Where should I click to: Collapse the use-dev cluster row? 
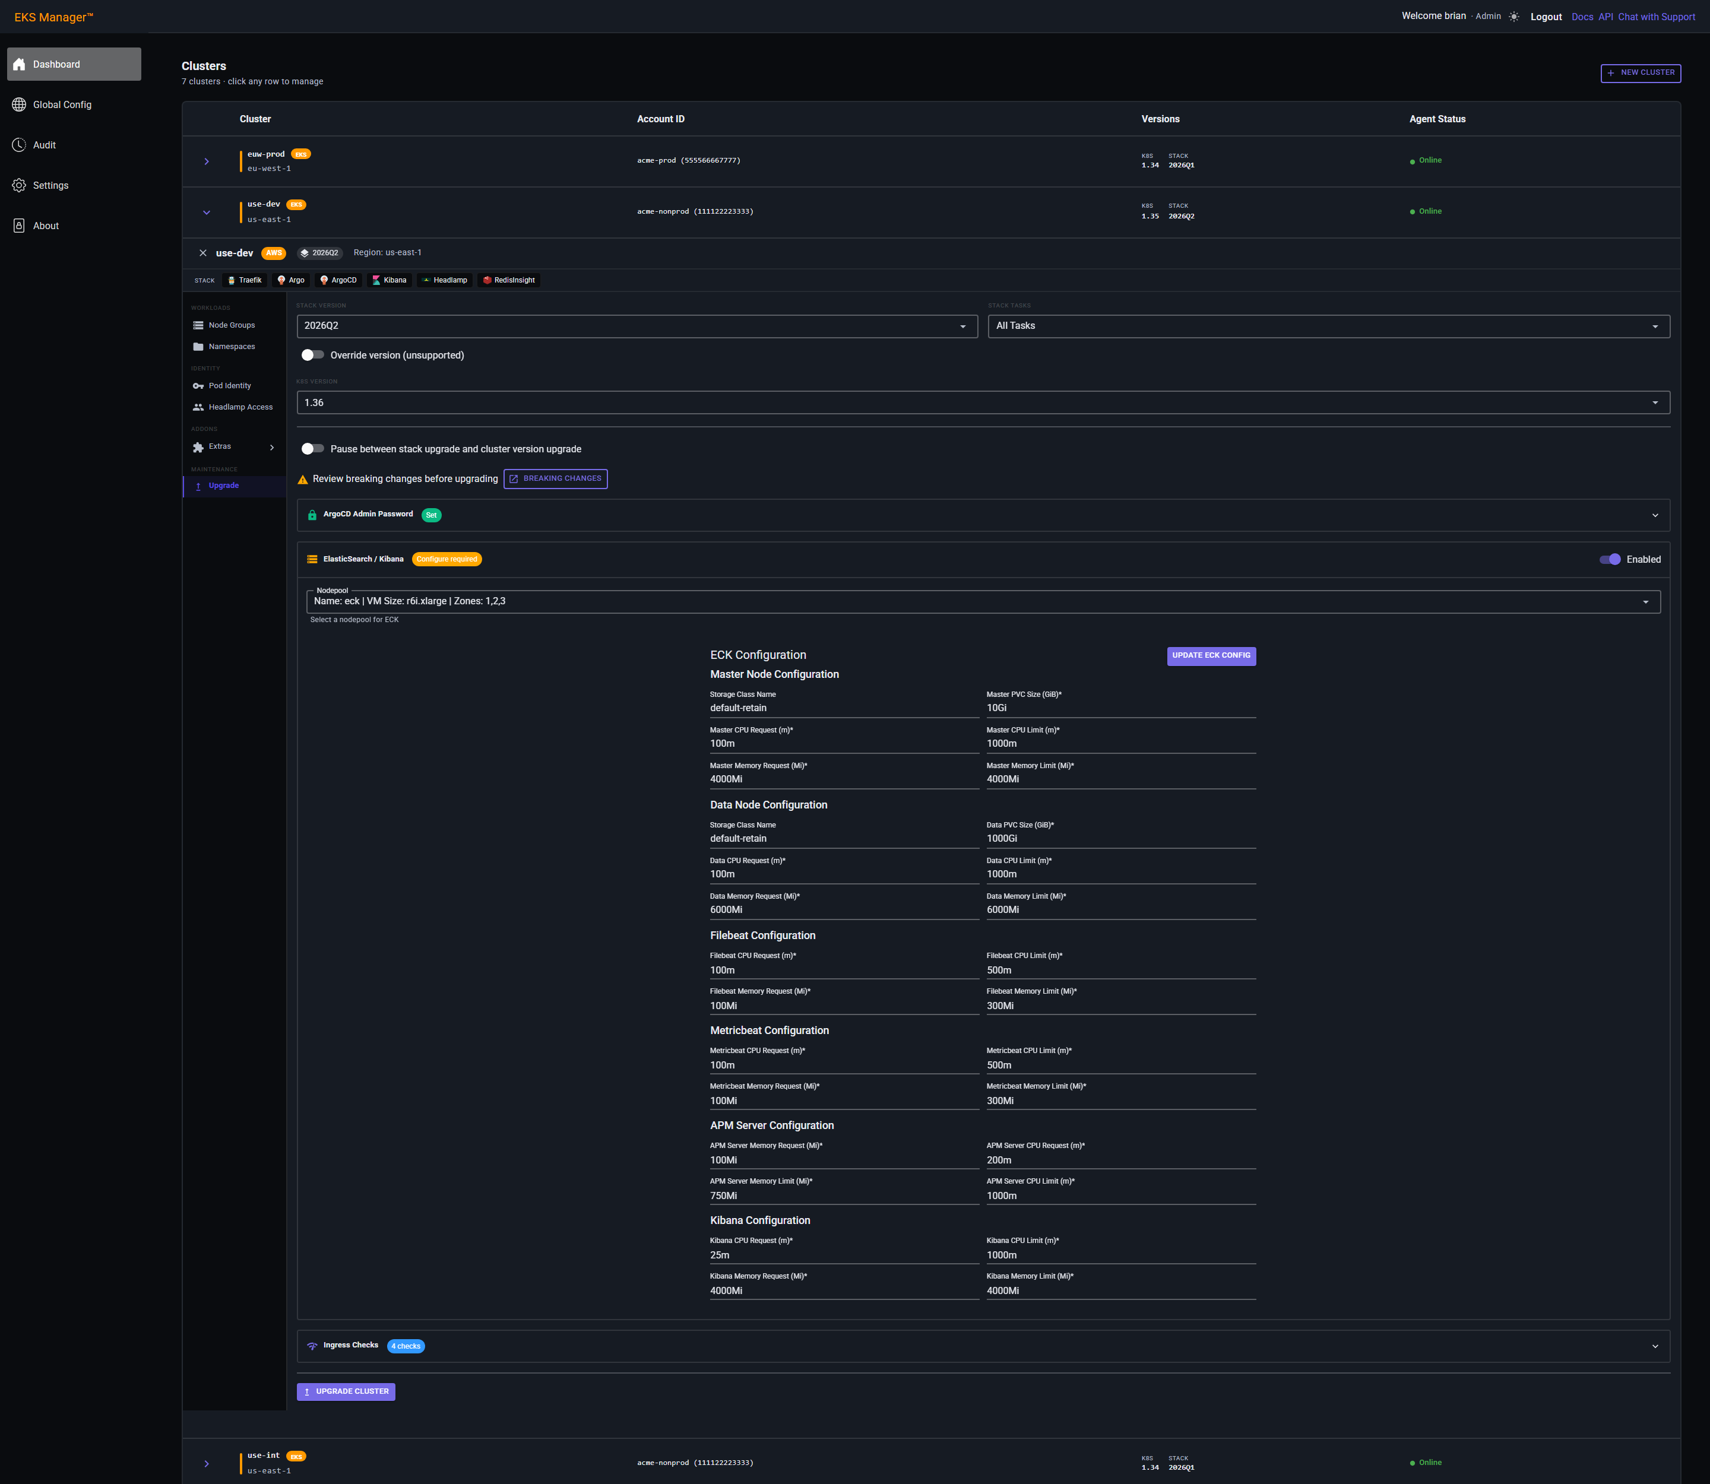click(206, 213)
